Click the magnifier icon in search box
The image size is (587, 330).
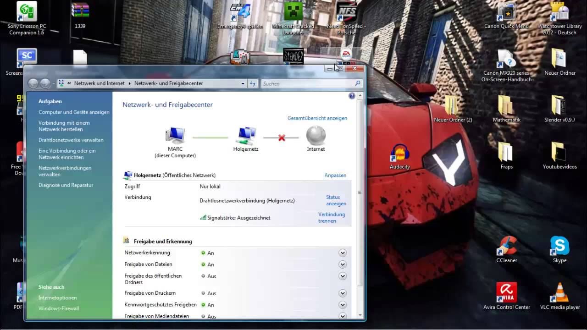click(358, 83)
